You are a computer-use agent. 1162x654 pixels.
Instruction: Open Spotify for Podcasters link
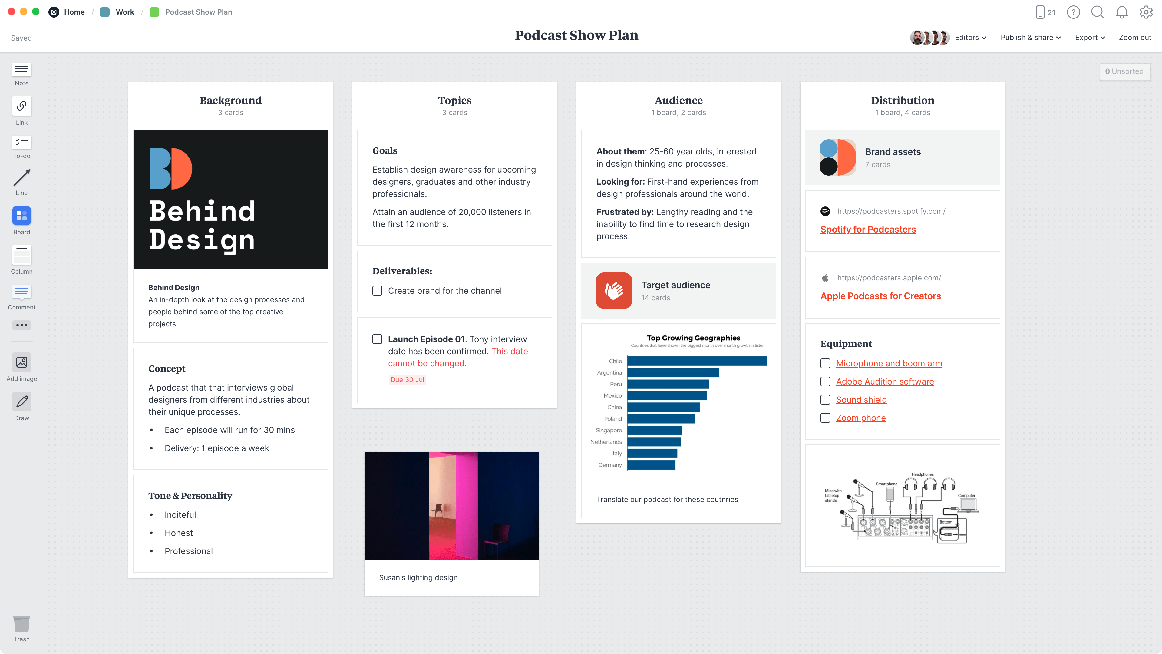coord(868,229)
